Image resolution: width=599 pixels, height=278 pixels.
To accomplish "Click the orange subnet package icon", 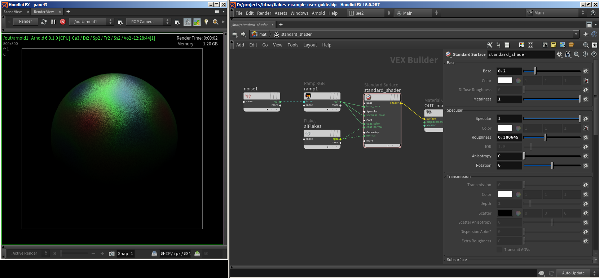I will click(x=571, y=45).
